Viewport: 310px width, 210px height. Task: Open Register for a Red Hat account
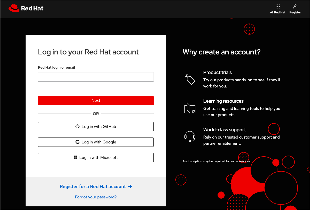point(93,187)
